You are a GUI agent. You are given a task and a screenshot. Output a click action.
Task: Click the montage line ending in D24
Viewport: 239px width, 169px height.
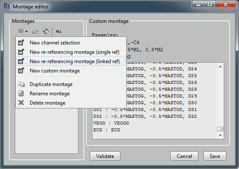coord(161,69)
